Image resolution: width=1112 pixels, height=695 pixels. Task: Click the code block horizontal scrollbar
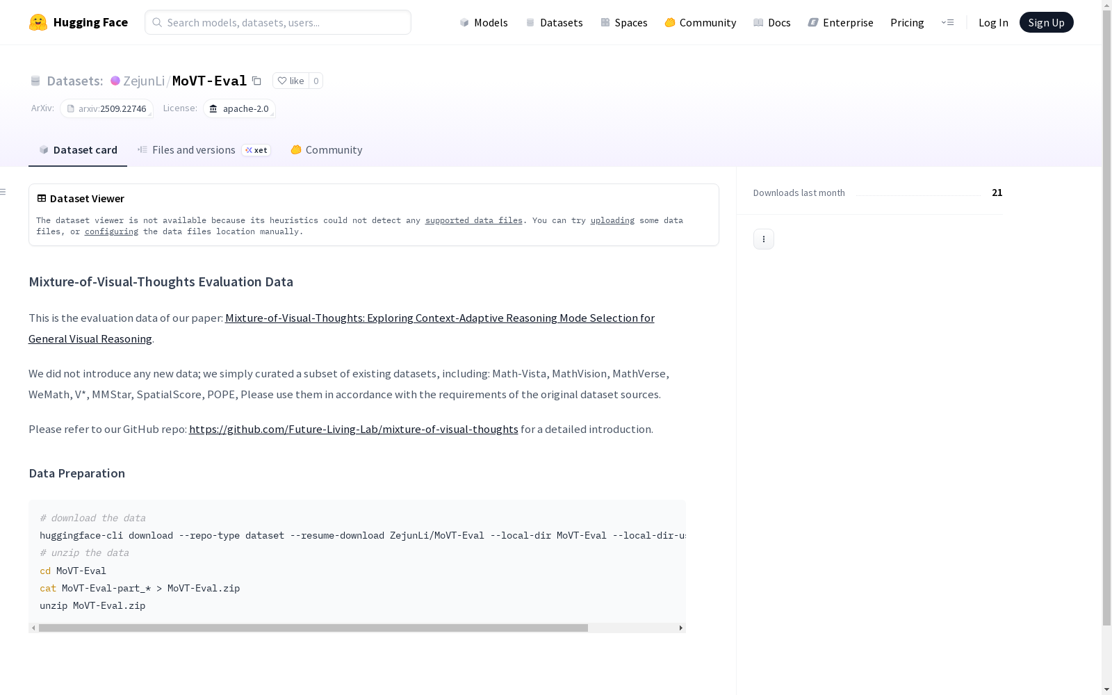click(x=313, y=628)
